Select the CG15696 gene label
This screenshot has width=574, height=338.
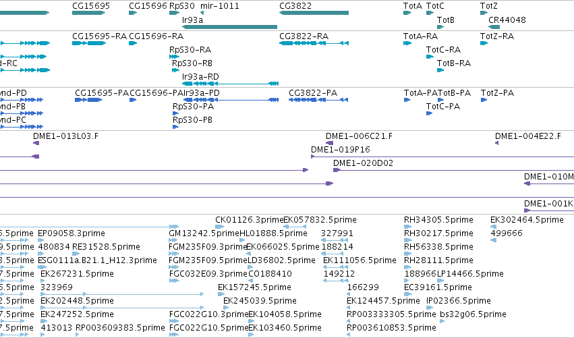(148, 6)
